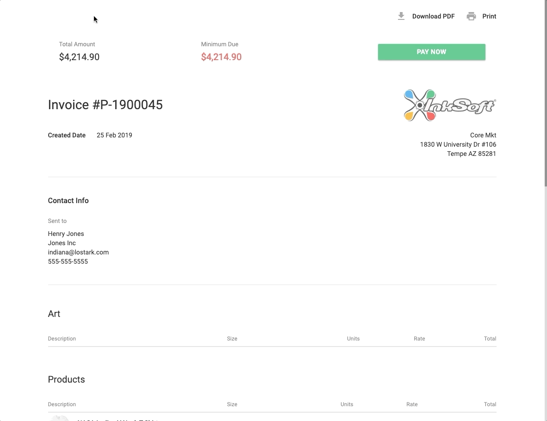Click the Art section heading
Viewport: 547px width, 421px height.
click(54, 314)
